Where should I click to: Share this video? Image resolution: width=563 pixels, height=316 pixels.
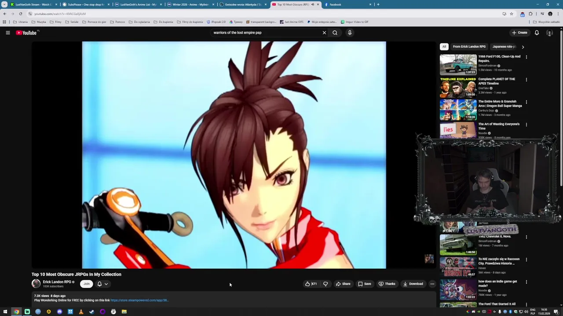point(343,284)
